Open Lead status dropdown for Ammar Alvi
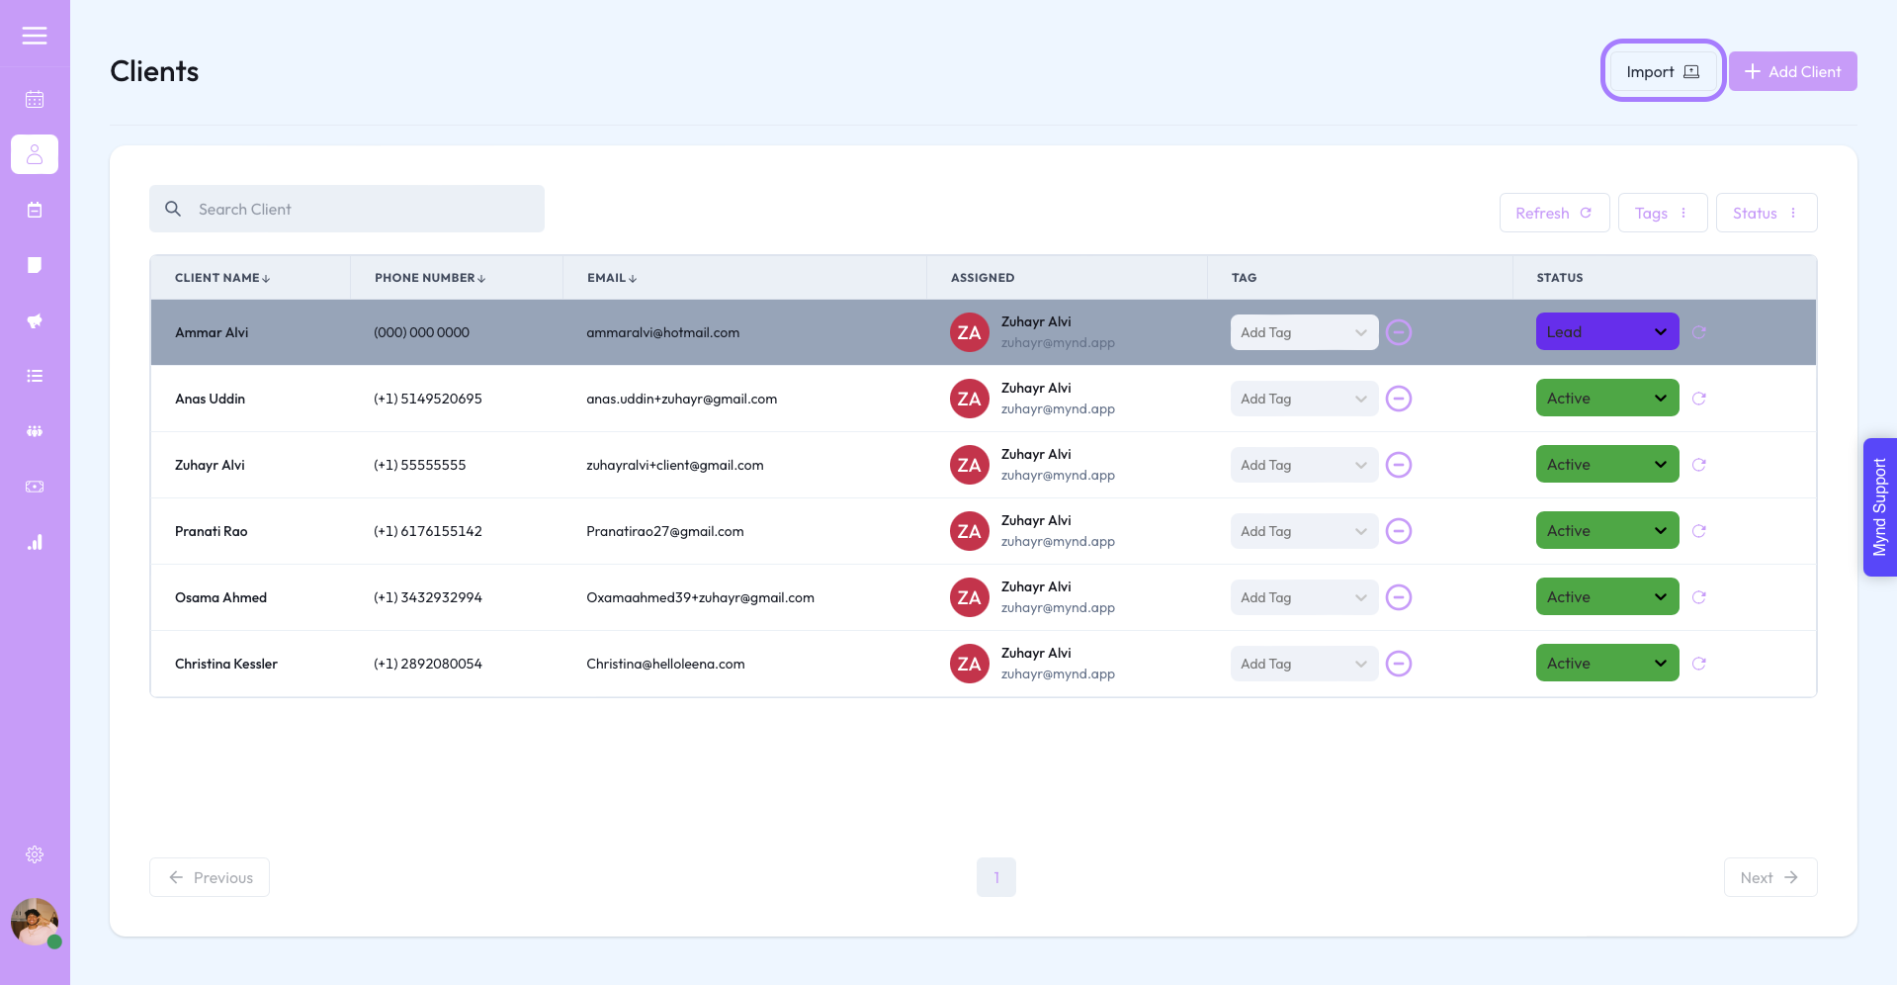Screen dimensions: 1897x985 (x=1607, y=331)
